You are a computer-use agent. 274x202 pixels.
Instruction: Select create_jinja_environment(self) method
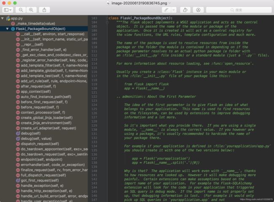(x=46, y=123)
